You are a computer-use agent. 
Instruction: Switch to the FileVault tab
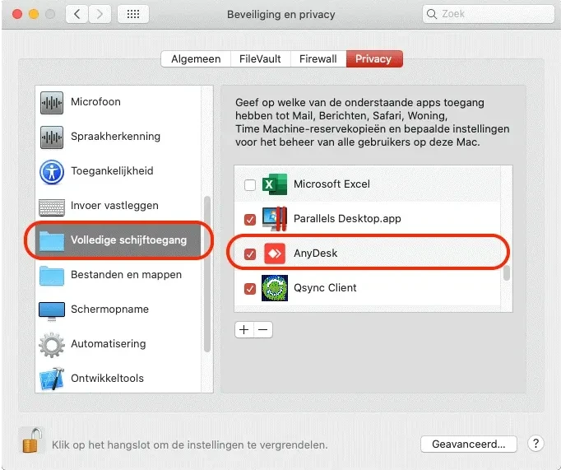[x=260, y=58]
